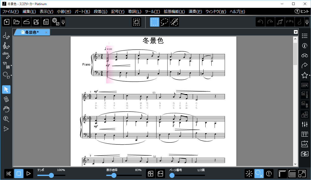The height and width of the screenshot is (180, 311).
Task: Click the dotted note icon
Action: tap(299, 22)
